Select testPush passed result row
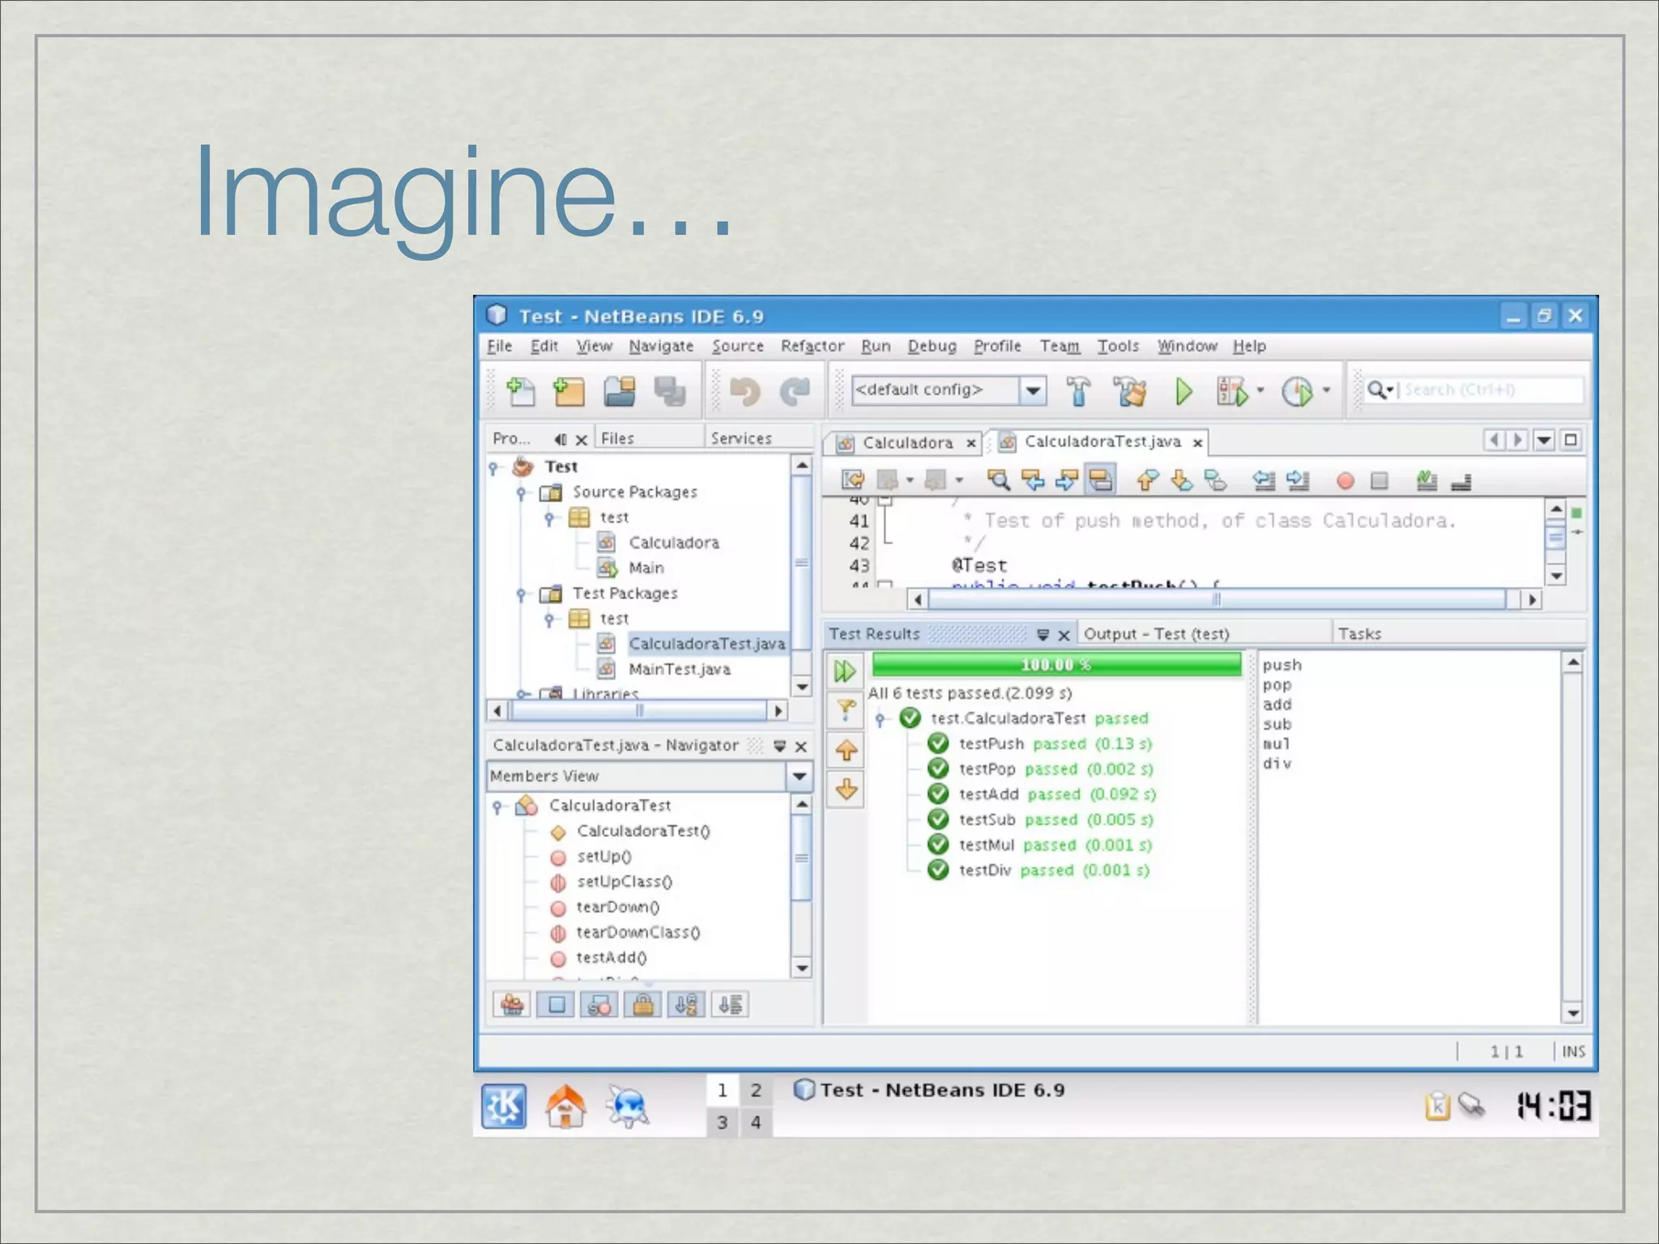The width and height of the screenshot is (1659, 1244). (1055, 743)
